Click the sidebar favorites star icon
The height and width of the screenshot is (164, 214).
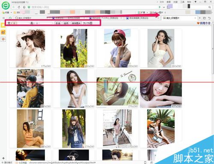pyautogui.click(x=3, y=25)
